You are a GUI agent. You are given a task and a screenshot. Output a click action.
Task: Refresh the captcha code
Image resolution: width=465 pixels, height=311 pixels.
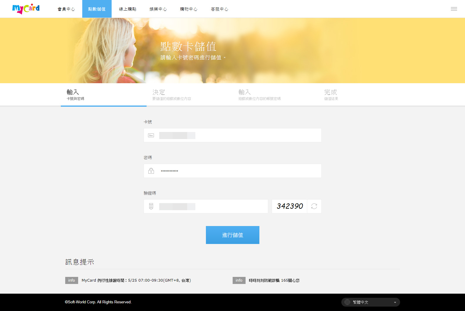click(x=314, y=206)
